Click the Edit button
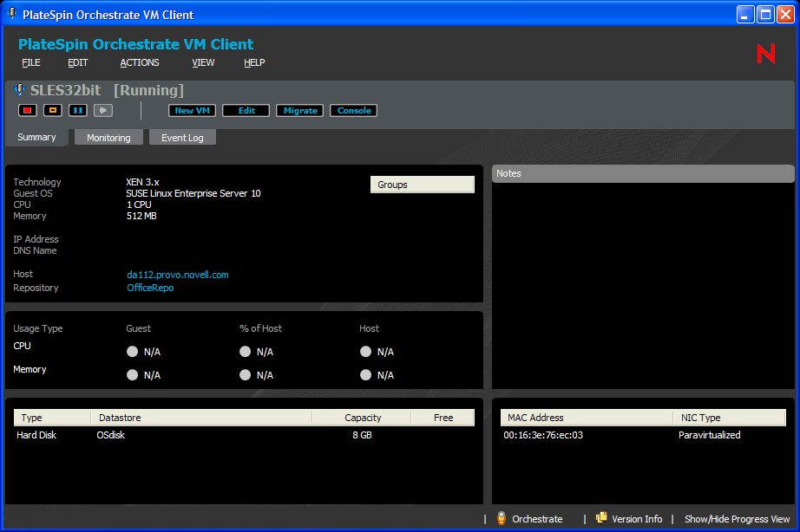 [x=246, y=111]
